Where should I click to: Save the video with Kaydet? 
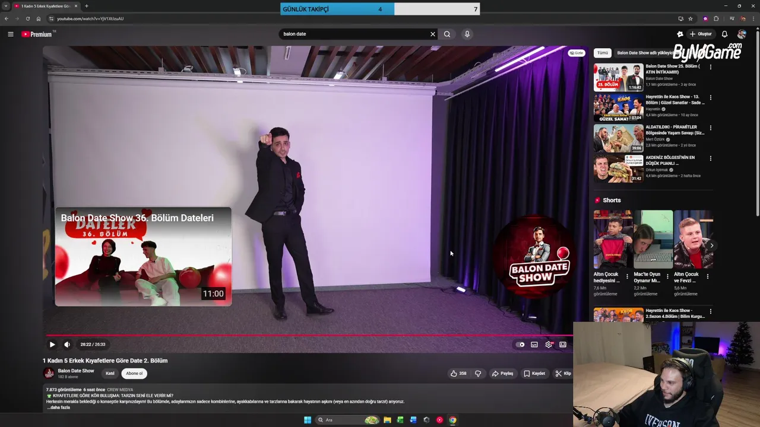534,374
